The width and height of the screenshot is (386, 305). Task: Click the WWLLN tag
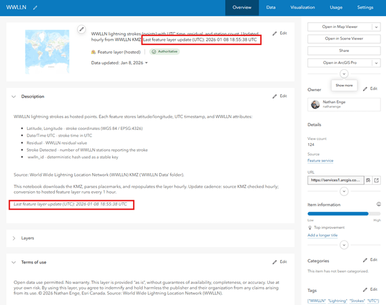[317, 301]
